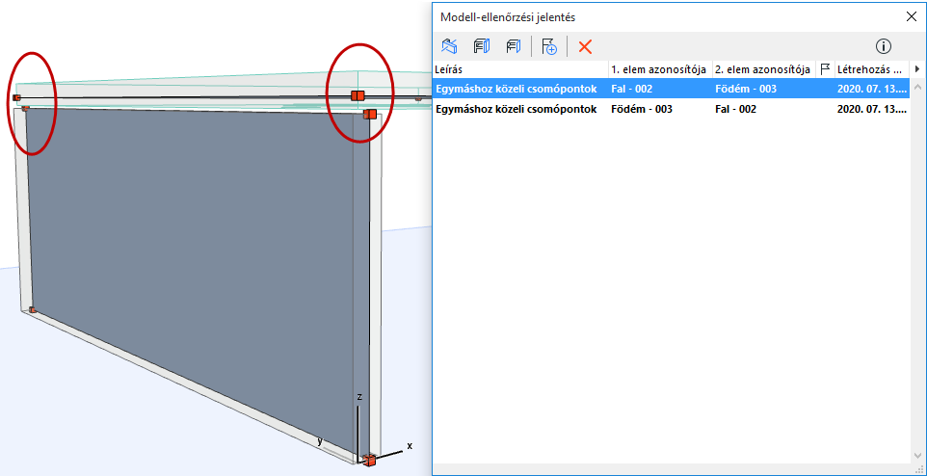The image size is (927, 476).
Task: Select the red node at wall's bottom-left corner
Action: point(33,310)
